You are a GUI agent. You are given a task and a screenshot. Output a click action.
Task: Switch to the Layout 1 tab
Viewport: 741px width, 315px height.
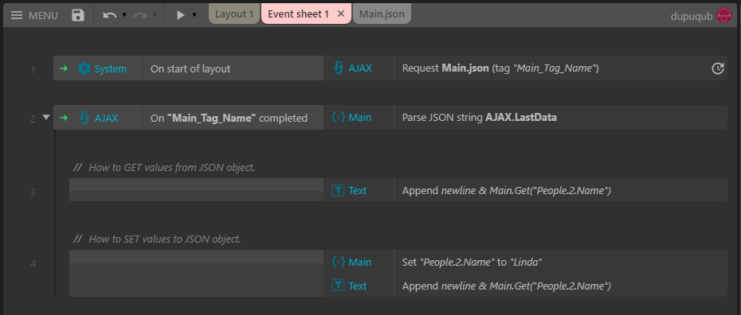(x=234, y=14)
